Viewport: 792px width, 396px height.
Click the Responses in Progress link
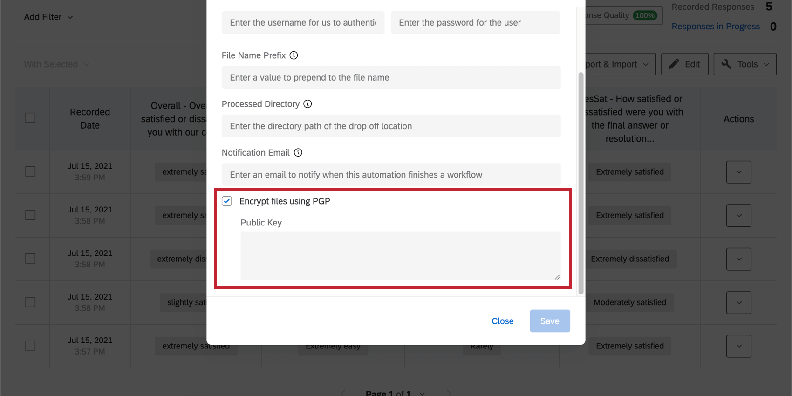(716, 26)
